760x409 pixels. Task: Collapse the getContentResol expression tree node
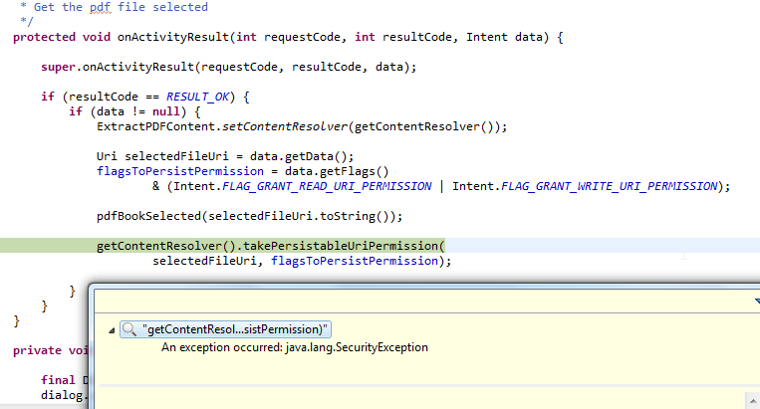point(112,330)
